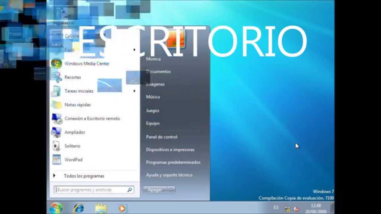This screenshot has width=381, height=214.
Task: Open the Monica user folder
Action: point(153,59)
